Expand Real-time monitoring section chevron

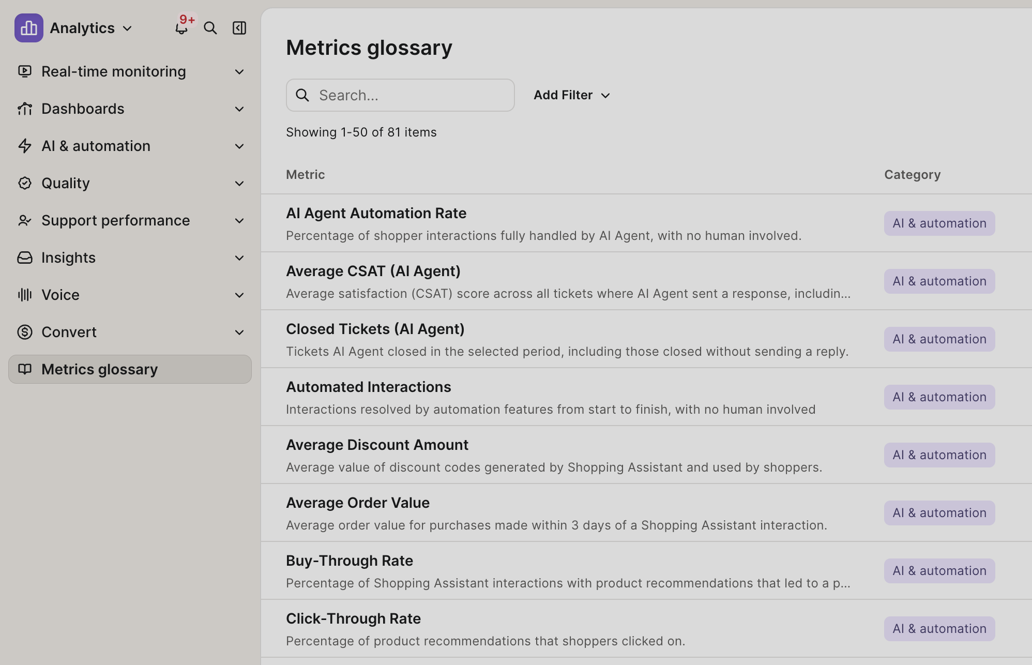point(239,72)
